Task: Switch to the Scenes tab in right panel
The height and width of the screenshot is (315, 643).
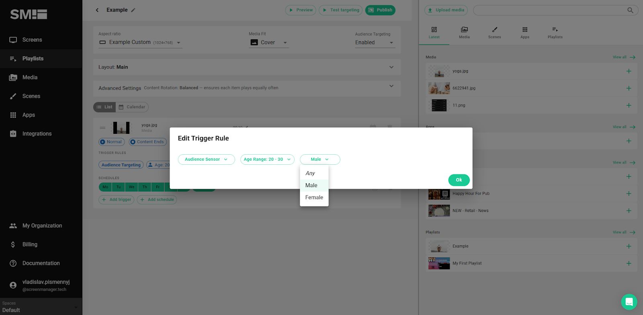Action: pos(494,32)
